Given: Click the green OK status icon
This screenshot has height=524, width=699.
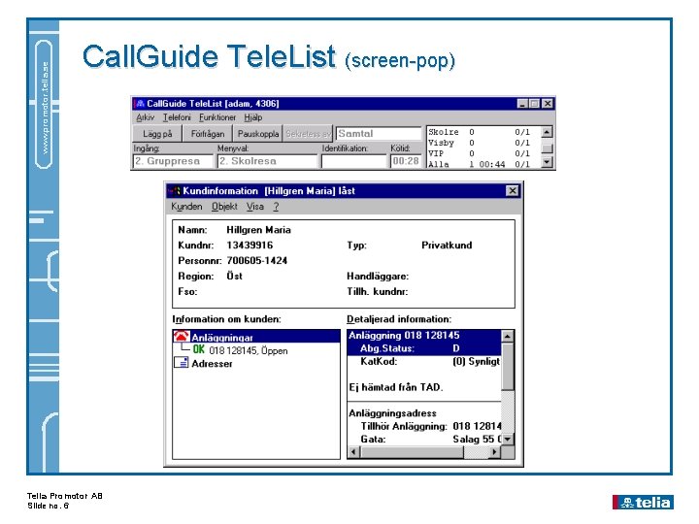Looking at the screenshot, I should click(199, 349).
